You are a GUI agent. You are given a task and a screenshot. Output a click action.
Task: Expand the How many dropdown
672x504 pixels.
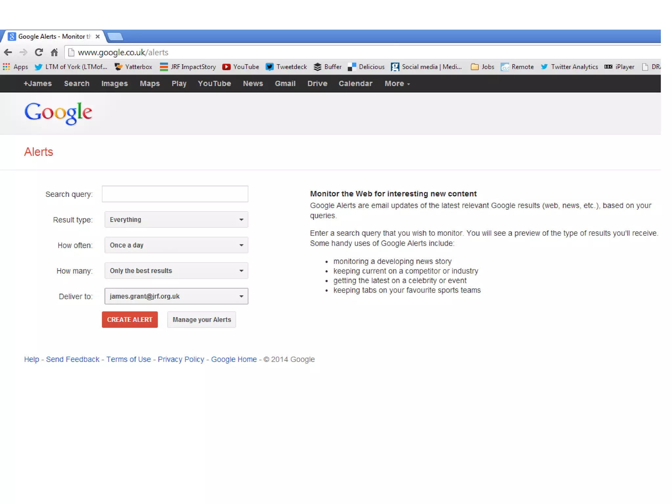pos(176,271)
